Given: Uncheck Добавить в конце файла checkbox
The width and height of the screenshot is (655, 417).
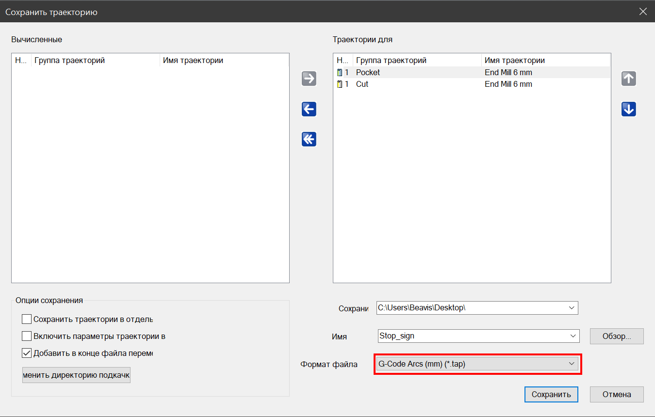Looking at the screenshot, I should click(x=27, y=353).
